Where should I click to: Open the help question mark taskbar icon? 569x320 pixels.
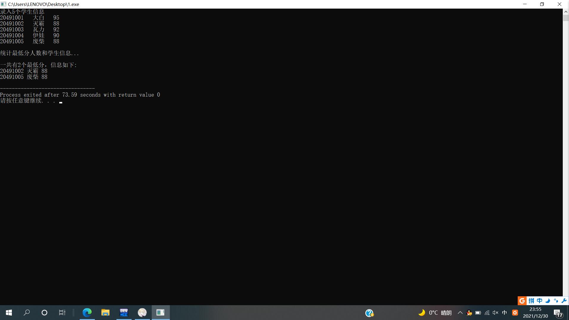pos(369,313)
